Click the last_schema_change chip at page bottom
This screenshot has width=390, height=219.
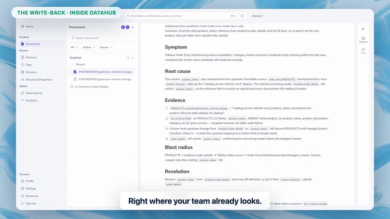click(x=315, y=204)
